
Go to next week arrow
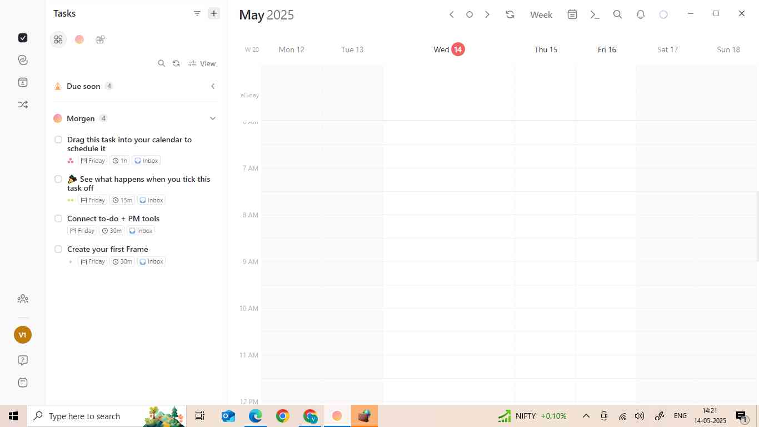[487, 14]
